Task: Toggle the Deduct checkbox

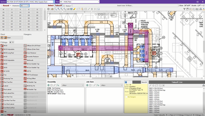Action: 64,6
